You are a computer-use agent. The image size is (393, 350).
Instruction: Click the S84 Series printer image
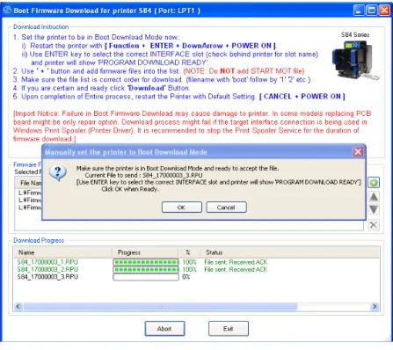355,61
